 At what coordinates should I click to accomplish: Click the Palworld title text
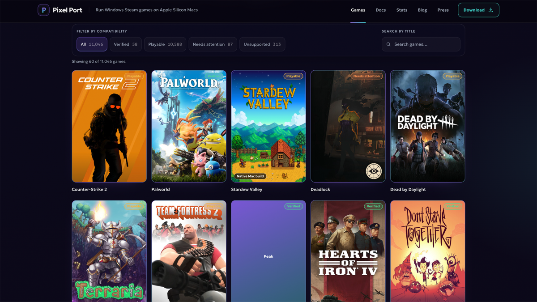pyautogui.click(x=161, y=189)
